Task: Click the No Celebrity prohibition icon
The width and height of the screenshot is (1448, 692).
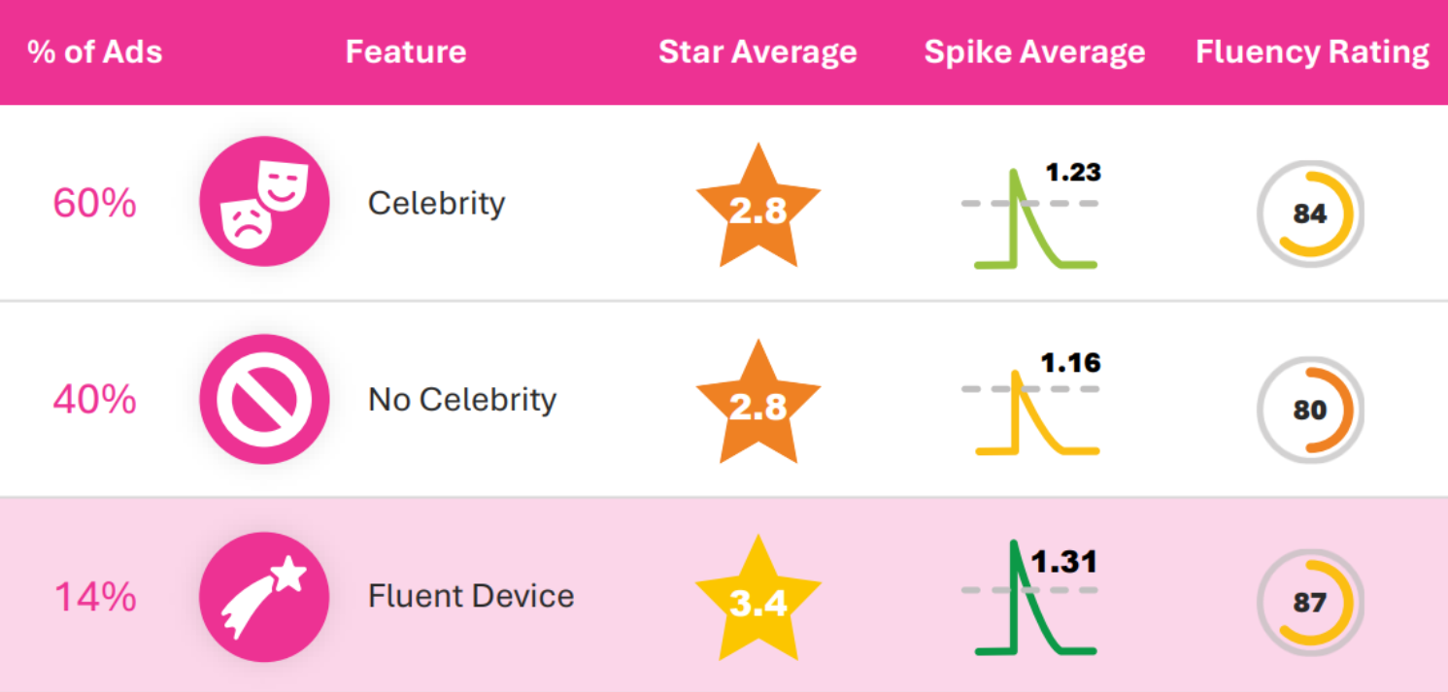Action: coord(264,399)
